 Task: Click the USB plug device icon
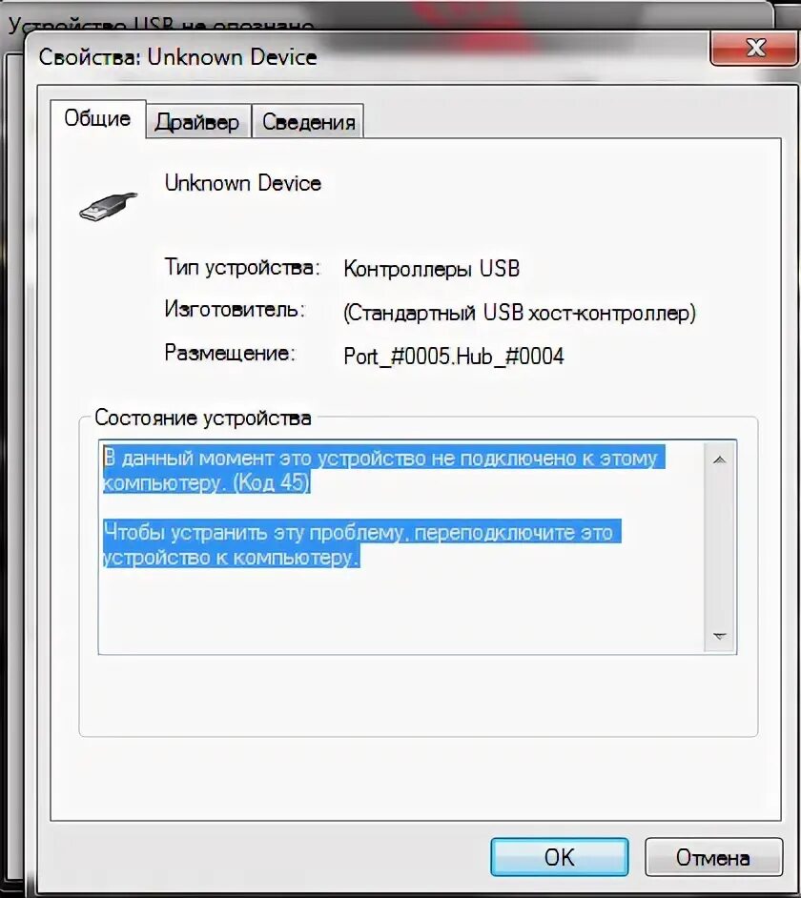click(x=109, y=207)
